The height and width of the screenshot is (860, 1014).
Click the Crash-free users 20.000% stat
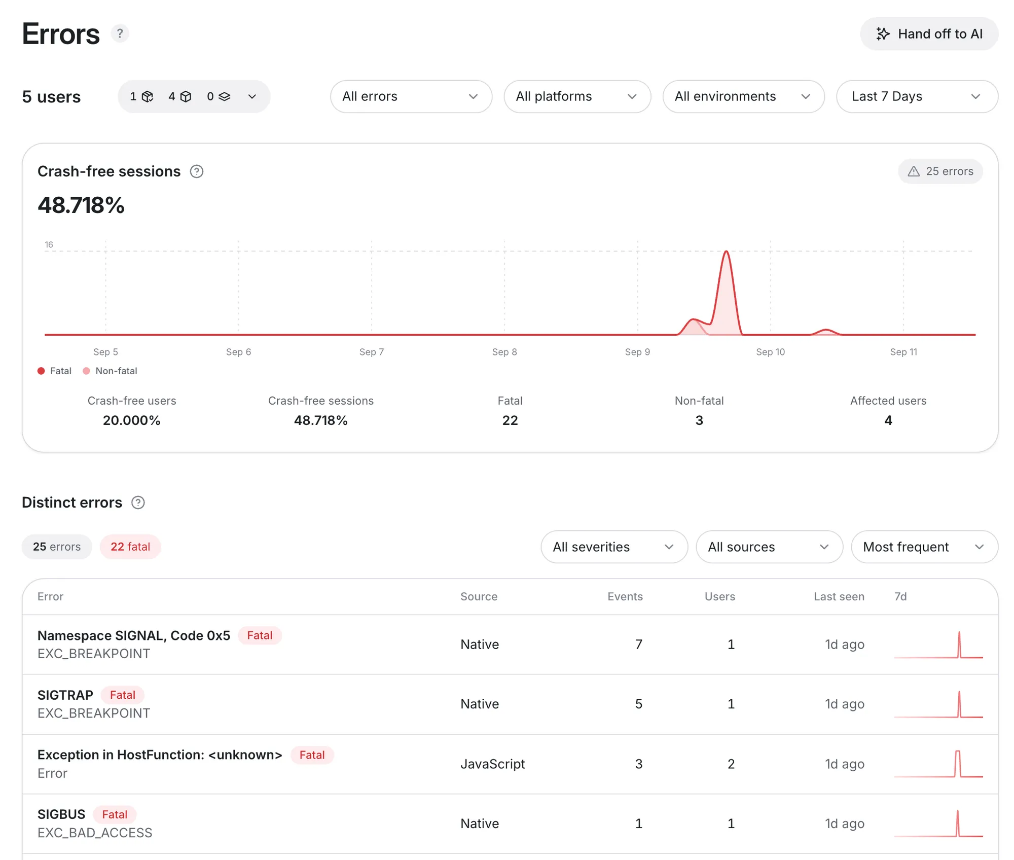132,410
